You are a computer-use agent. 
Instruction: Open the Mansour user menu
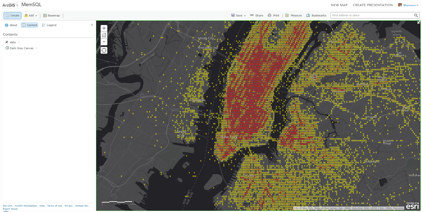tap(408, 5)
